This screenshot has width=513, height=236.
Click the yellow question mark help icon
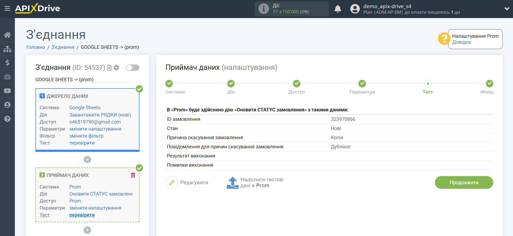click(444, 39)
